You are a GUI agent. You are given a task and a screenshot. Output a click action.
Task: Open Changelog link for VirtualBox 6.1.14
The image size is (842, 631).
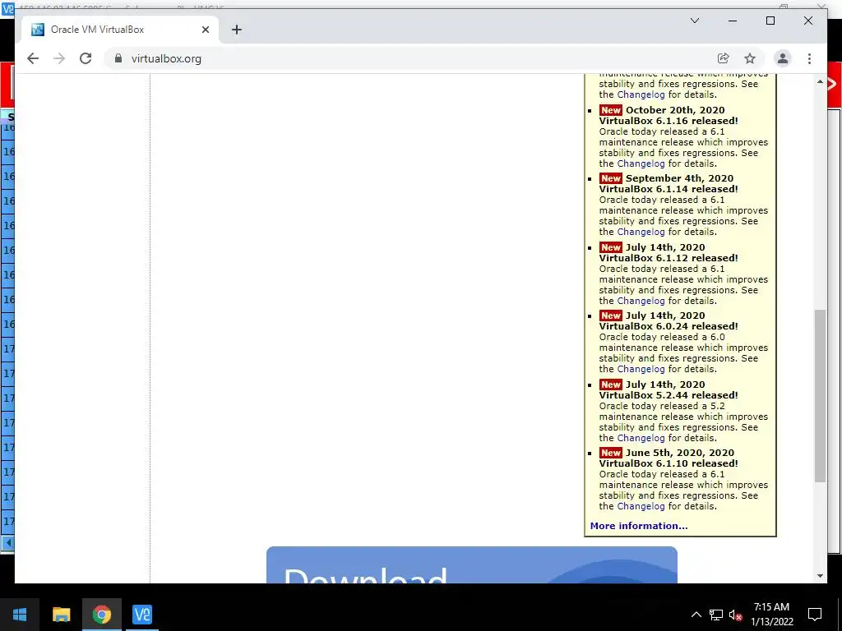(x=641, y=232)
